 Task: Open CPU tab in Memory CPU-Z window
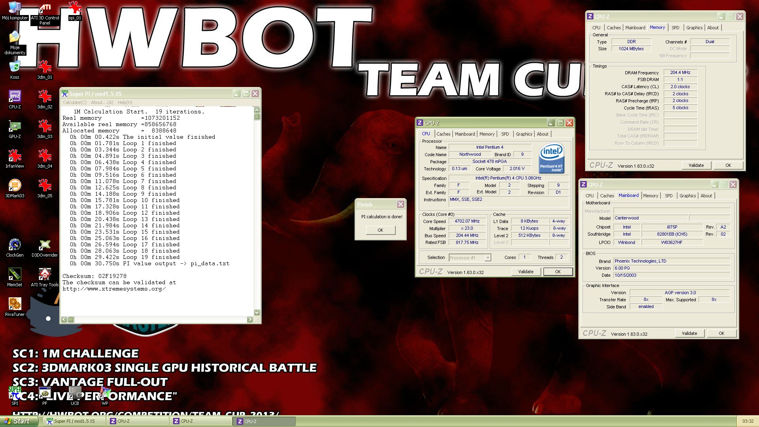(x=596, y=28)
